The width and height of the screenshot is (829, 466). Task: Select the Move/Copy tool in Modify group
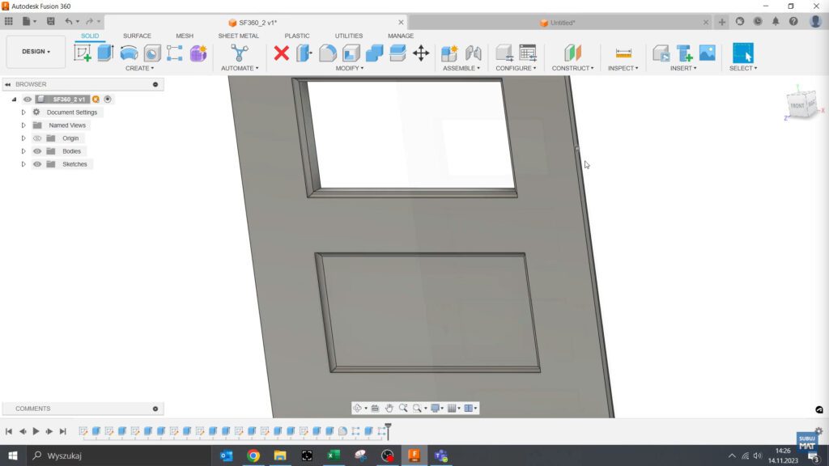point(421,53)
